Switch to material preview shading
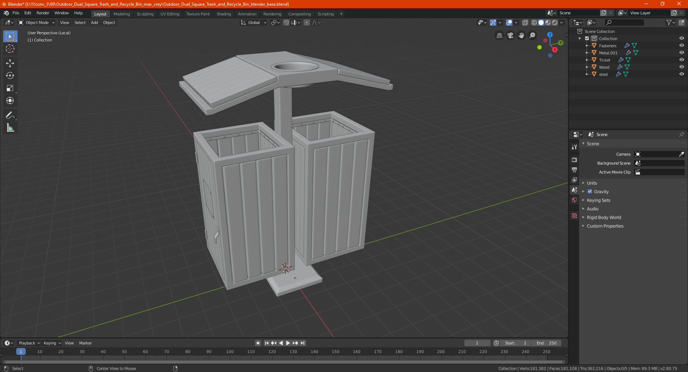This screenshot has width=688, height=372. (548, 23)
